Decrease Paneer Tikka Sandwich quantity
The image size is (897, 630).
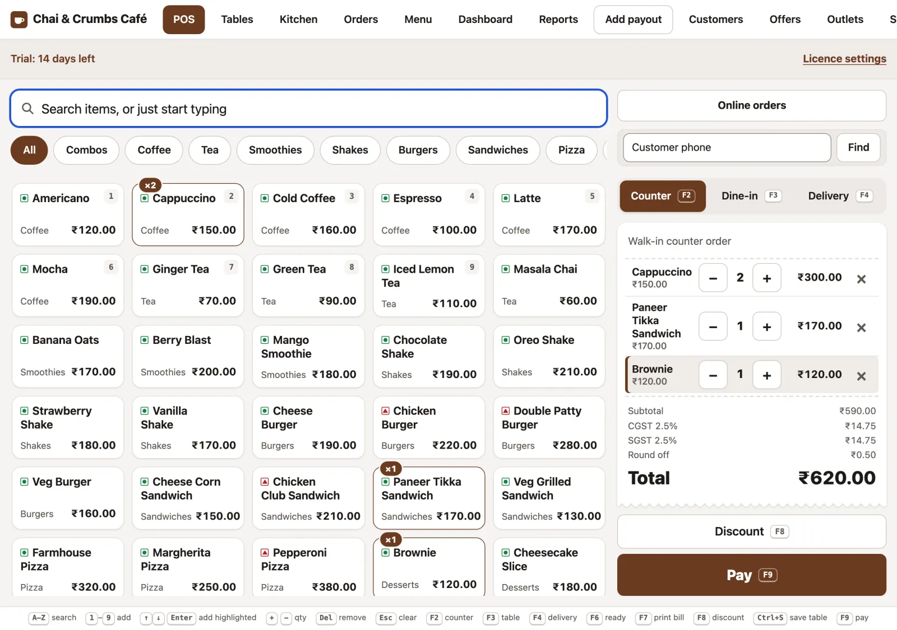(x=713, y=326)
